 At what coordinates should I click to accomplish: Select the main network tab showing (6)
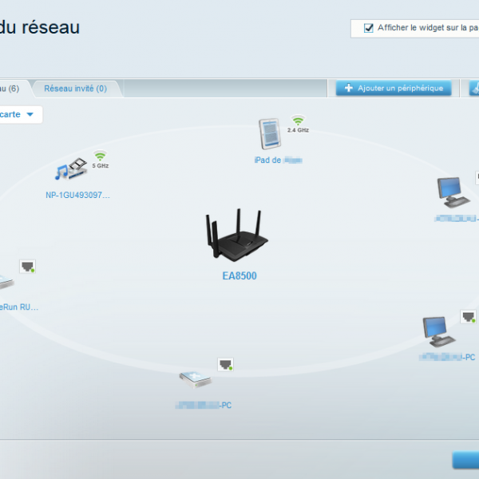[x=13, y=89]
